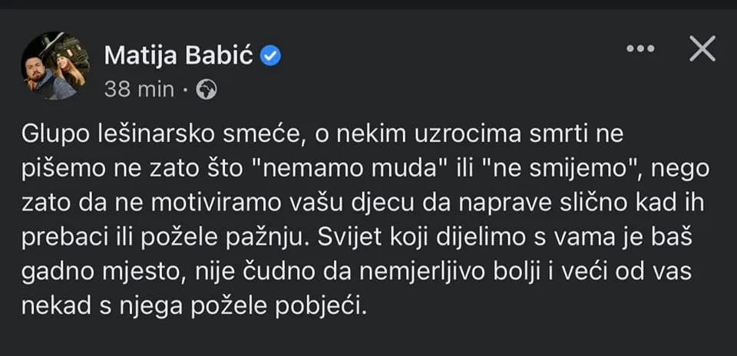737x356 pixels.
Task: Click the globe public-audience icon
Action: click(x=207, y=89)
